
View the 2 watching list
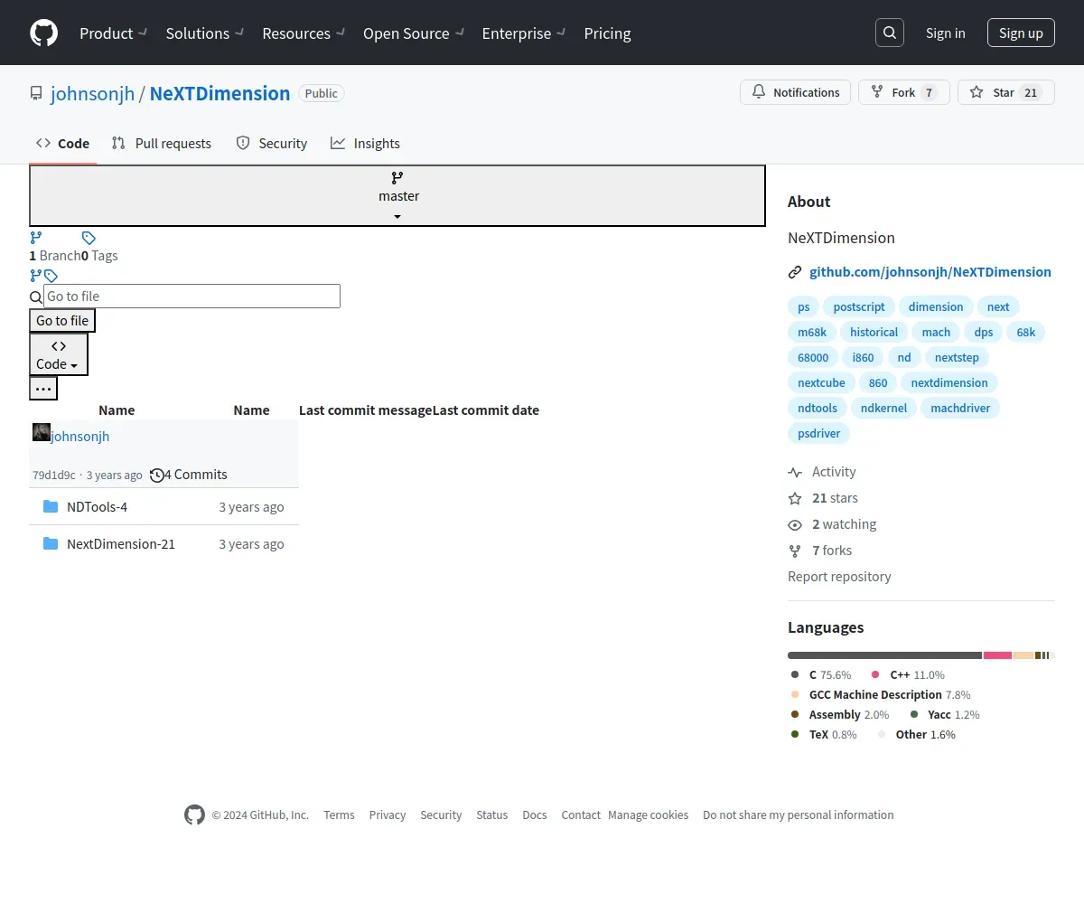coord(832,524)
